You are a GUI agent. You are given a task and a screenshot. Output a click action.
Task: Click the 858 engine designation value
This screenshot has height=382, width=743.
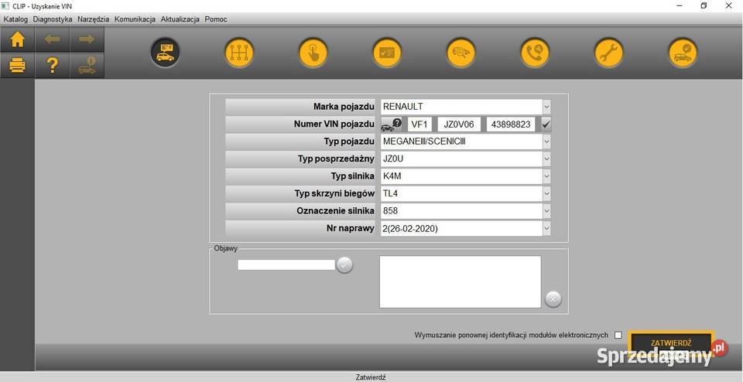390,210
